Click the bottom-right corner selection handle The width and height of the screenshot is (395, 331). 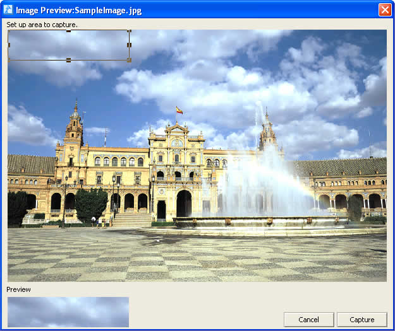(129, 60)
